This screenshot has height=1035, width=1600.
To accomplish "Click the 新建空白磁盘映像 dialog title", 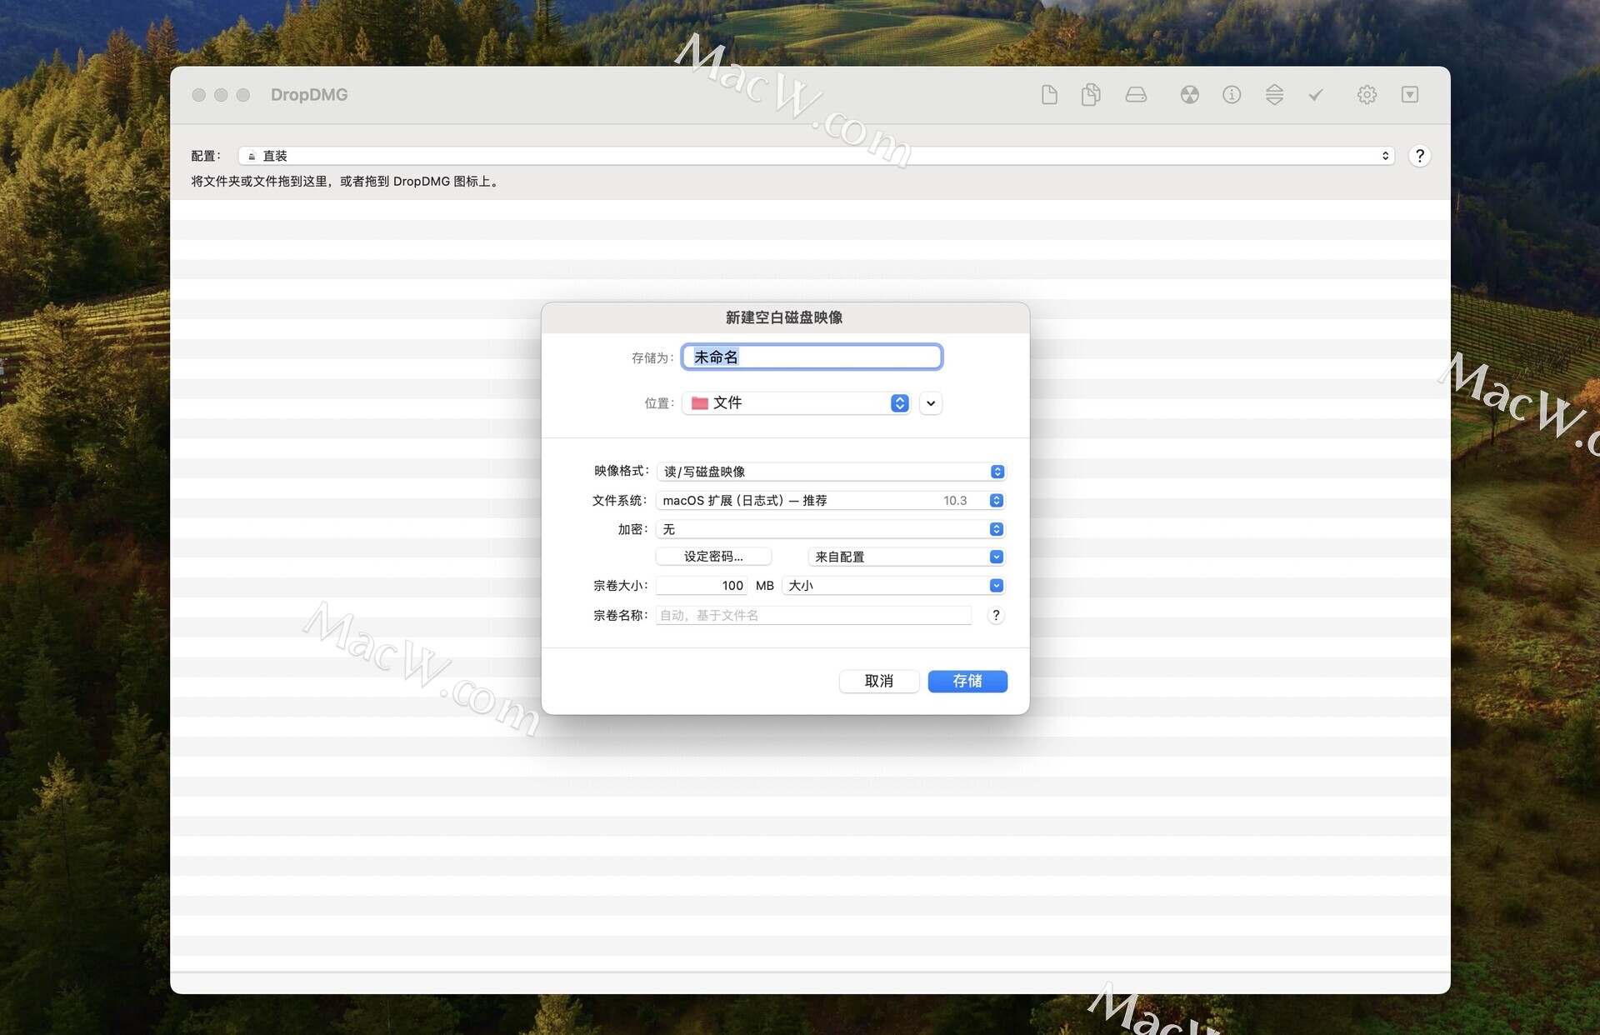I will tap(784, 317).
